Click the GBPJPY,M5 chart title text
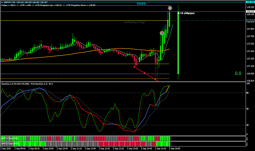 coord(10,2)
